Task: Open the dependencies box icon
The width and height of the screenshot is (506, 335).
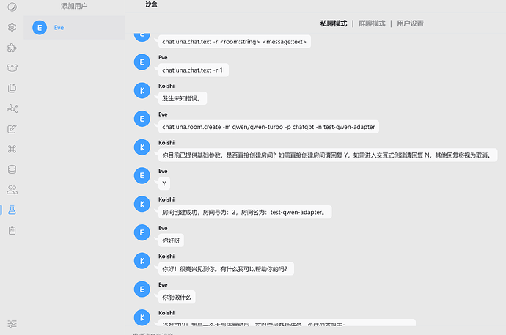Action: pyautogui.click(x=12, y=67)
